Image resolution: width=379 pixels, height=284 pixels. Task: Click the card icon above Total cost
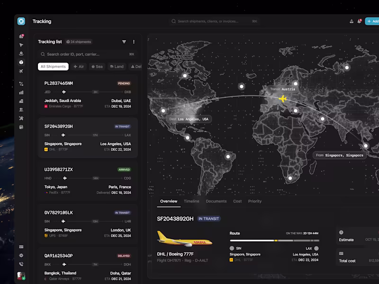pyautogui.click(x=341, y=253)
